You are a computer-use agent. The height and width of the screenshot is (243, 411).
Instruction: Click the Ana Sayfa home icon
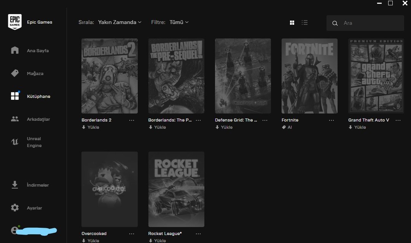pos(15,50)
